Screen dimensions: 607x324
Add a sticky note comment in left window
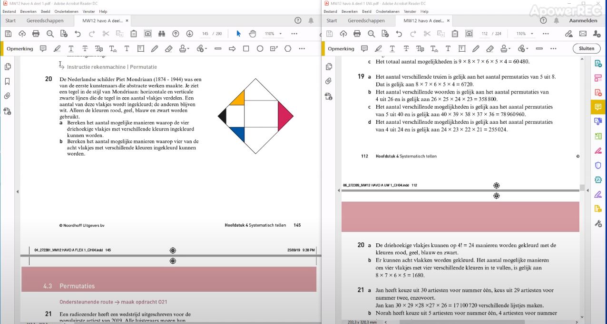point(43,48)
